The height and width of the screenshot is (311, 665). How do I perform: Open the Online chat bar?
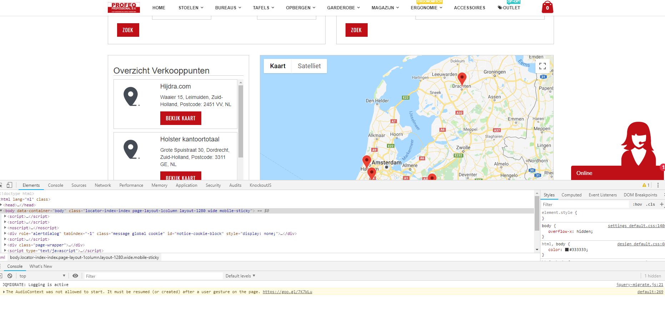click(x=618, y=173)
